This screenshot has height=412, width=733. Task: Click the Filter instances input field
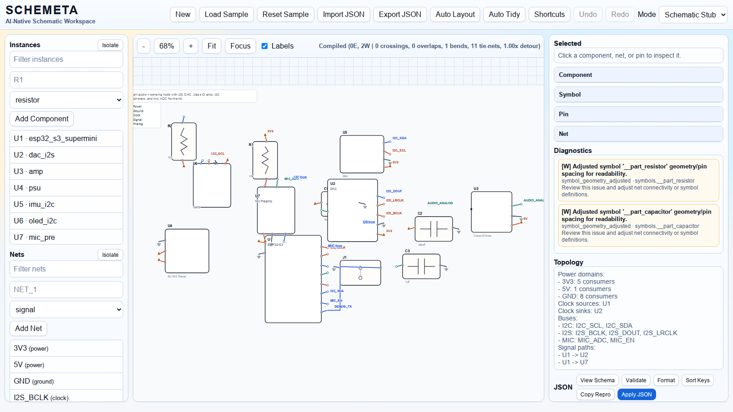[x=66, y=60]
